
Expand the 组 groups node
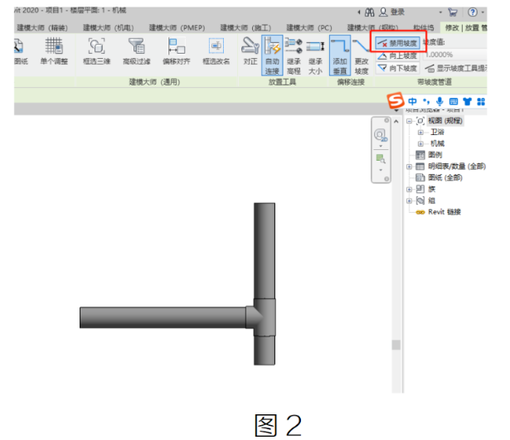409,201
